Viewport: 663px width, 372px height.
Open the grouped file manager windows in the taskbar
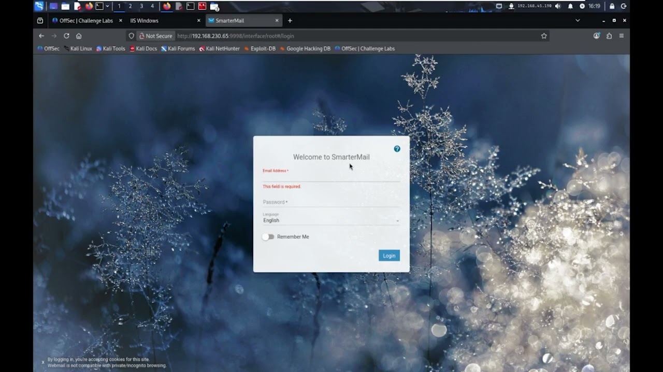(214, 7)
